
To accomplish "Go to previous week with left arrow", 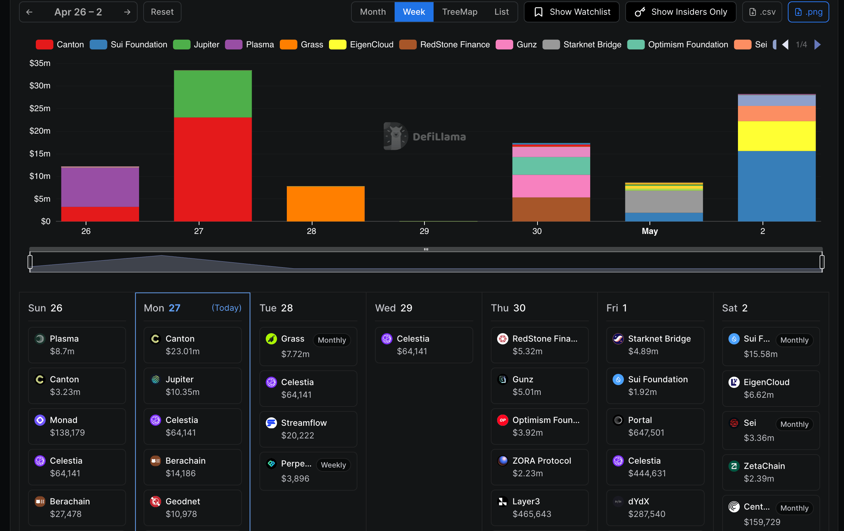I will point(29,12).
